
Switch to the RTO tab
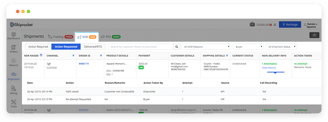tap(110, 37)
